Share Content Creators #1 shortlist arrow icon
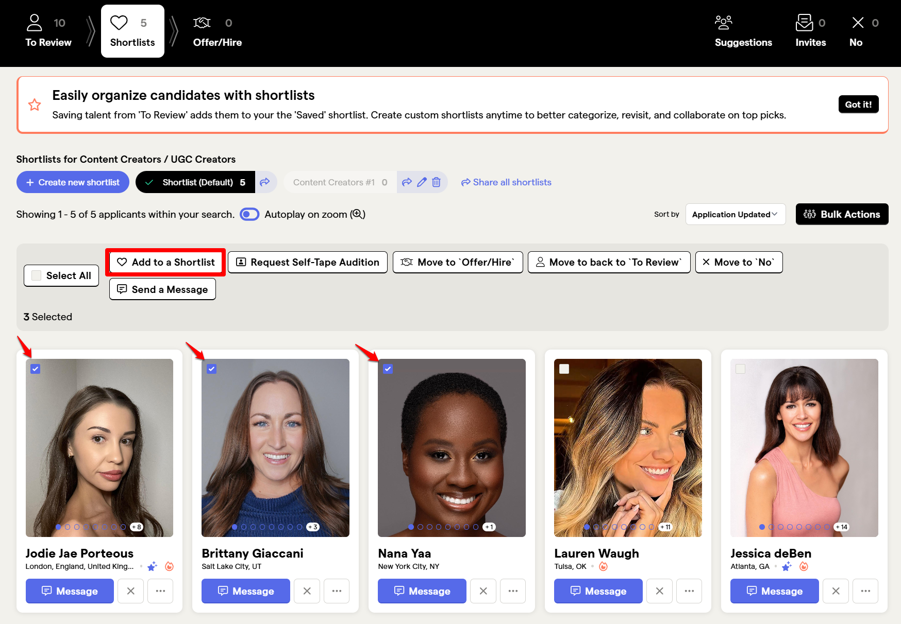901x624 pixels. coord(407,182)
